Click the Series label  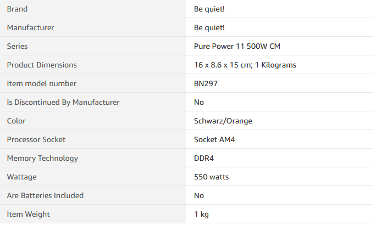pyautogui.click(x=17, y=46)
